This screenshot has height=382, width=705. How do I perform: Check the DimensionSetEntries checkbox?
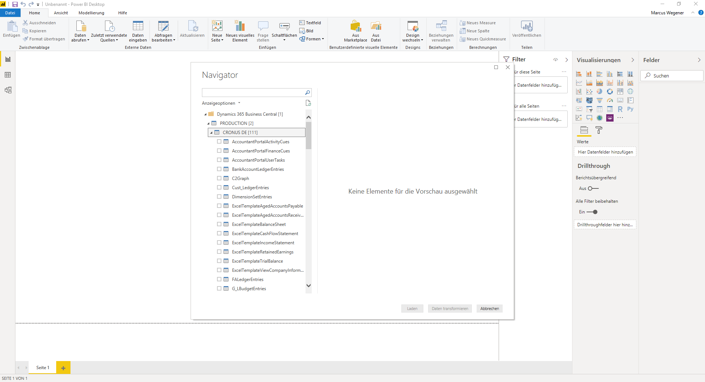click(219, 197)
